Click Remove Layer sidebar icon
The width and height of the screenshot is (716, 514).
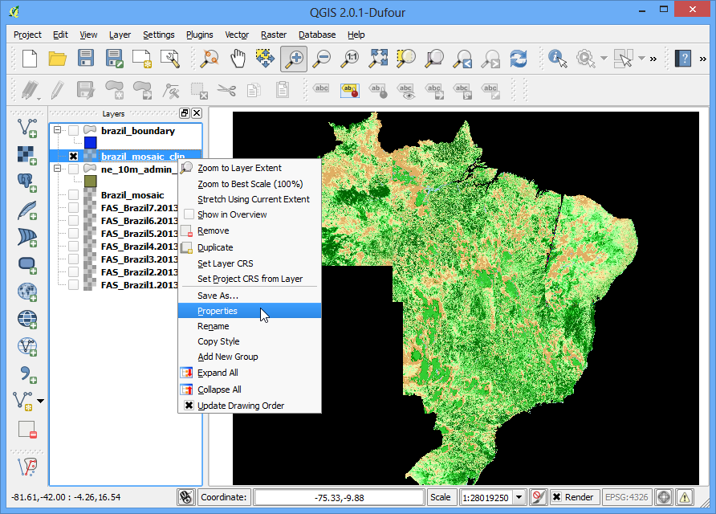[27, 430]
